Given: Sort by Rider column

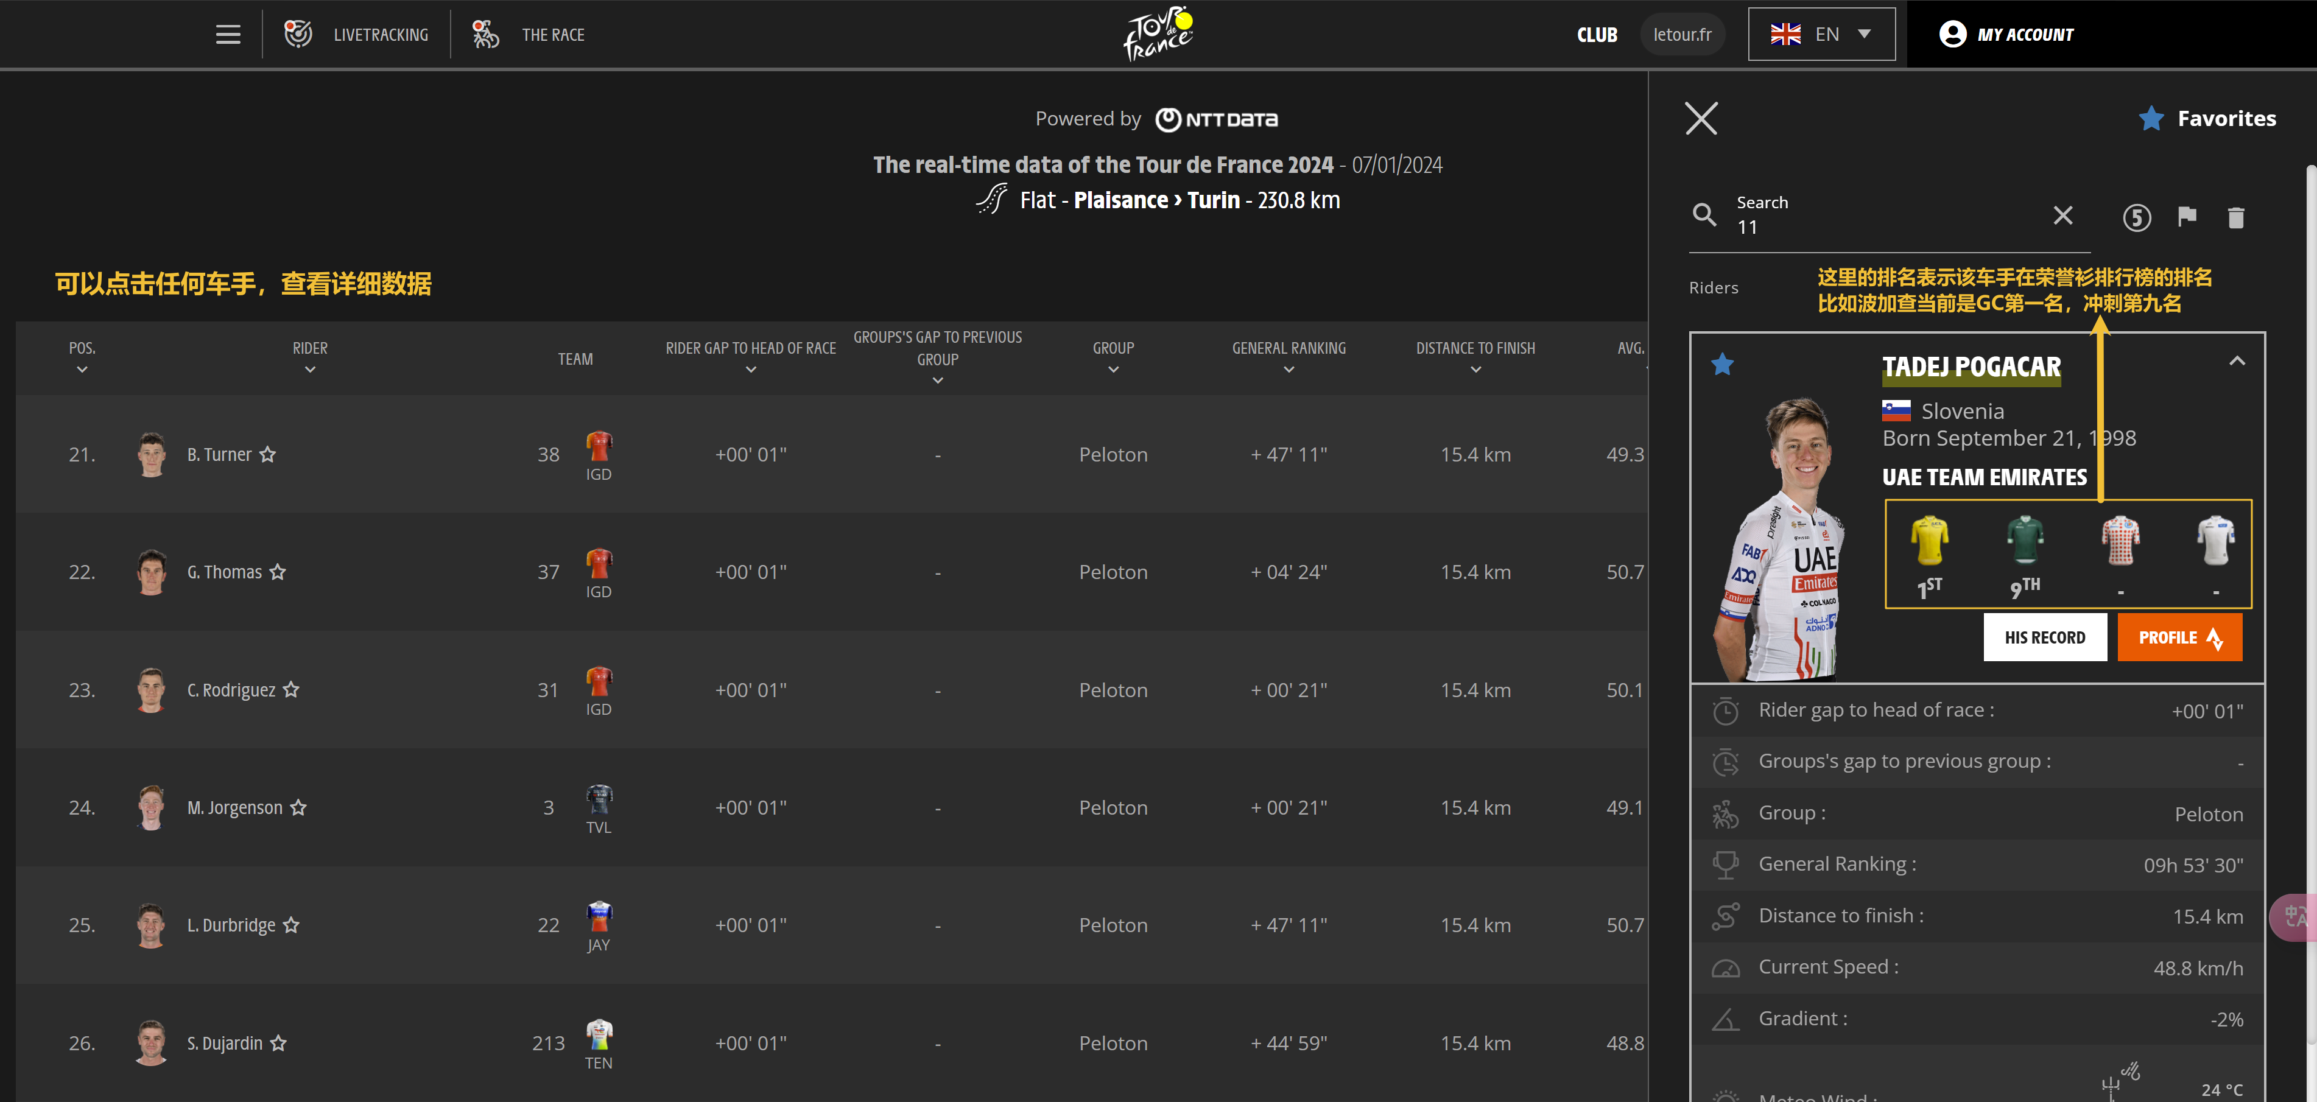Looking at the screenshot, I should click(311, 357).
